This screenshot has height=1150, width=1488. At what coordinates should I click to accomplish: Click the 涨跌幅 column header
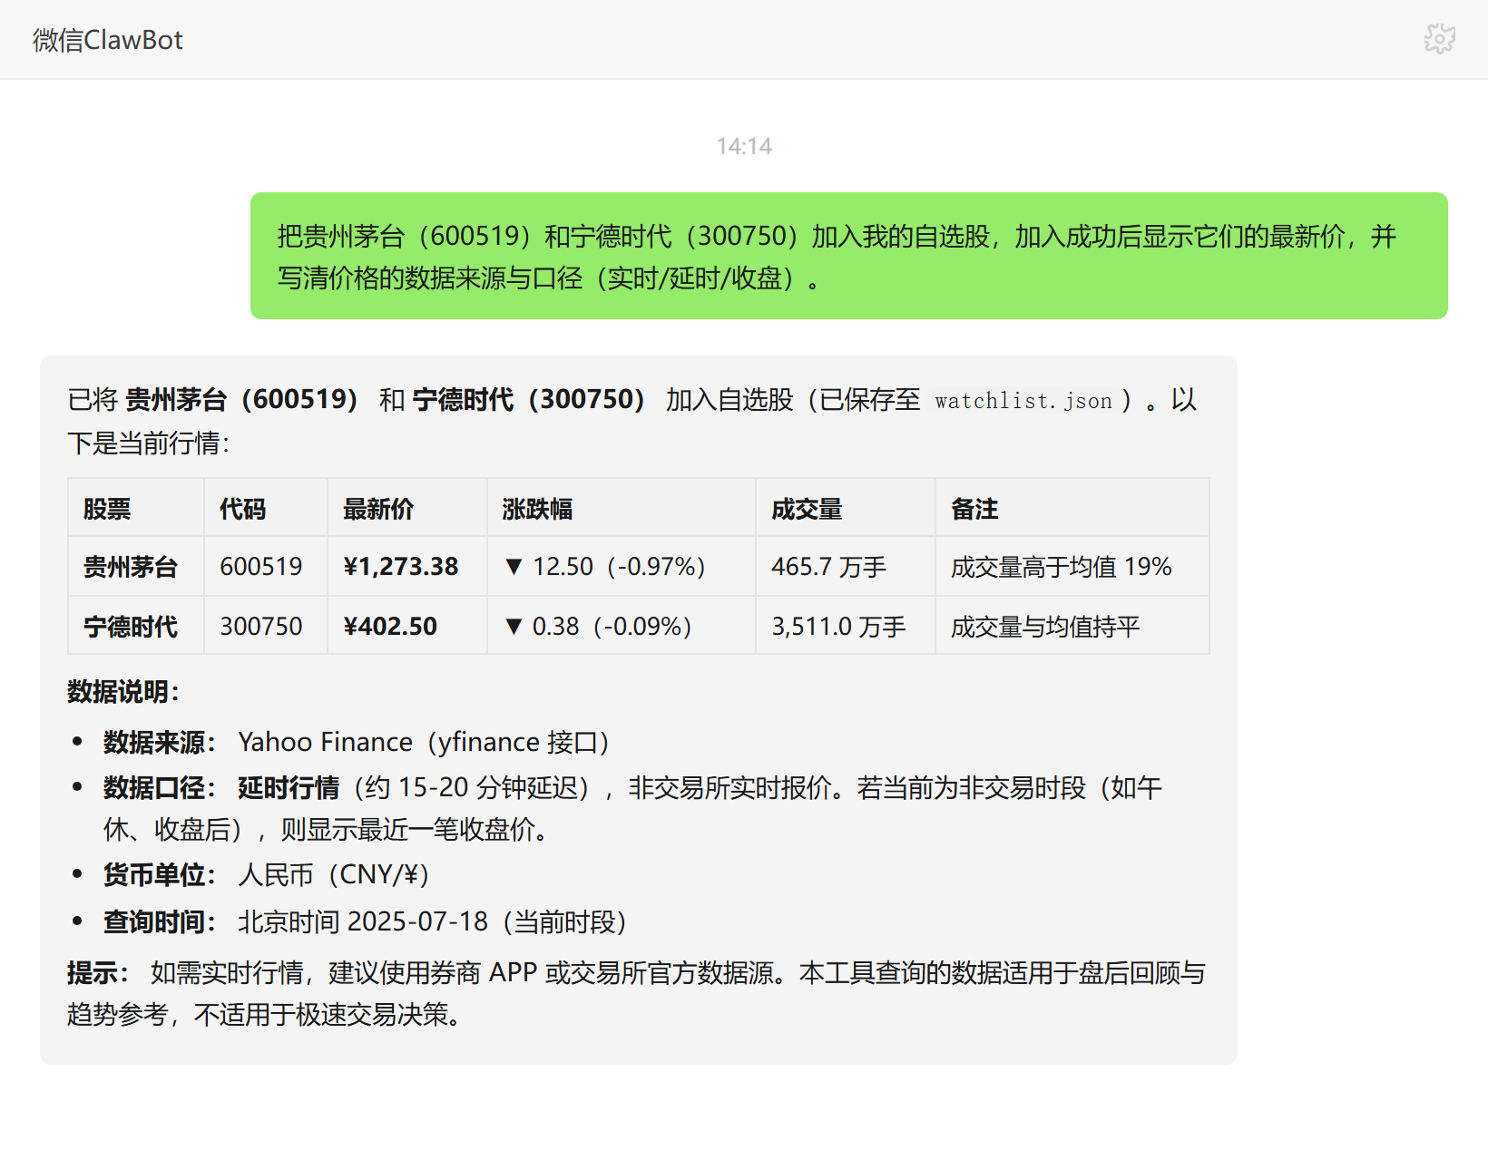[622, 508]
